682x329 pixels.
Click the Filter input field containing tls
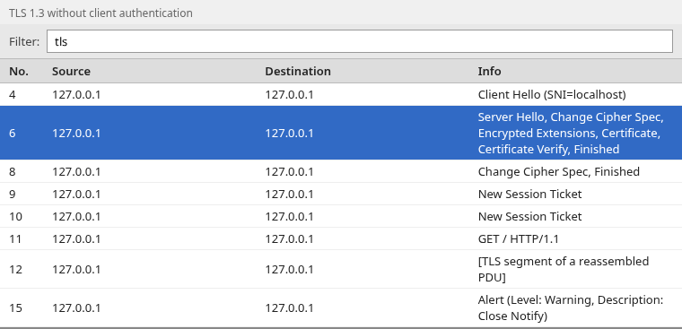(x=360, y=41)
